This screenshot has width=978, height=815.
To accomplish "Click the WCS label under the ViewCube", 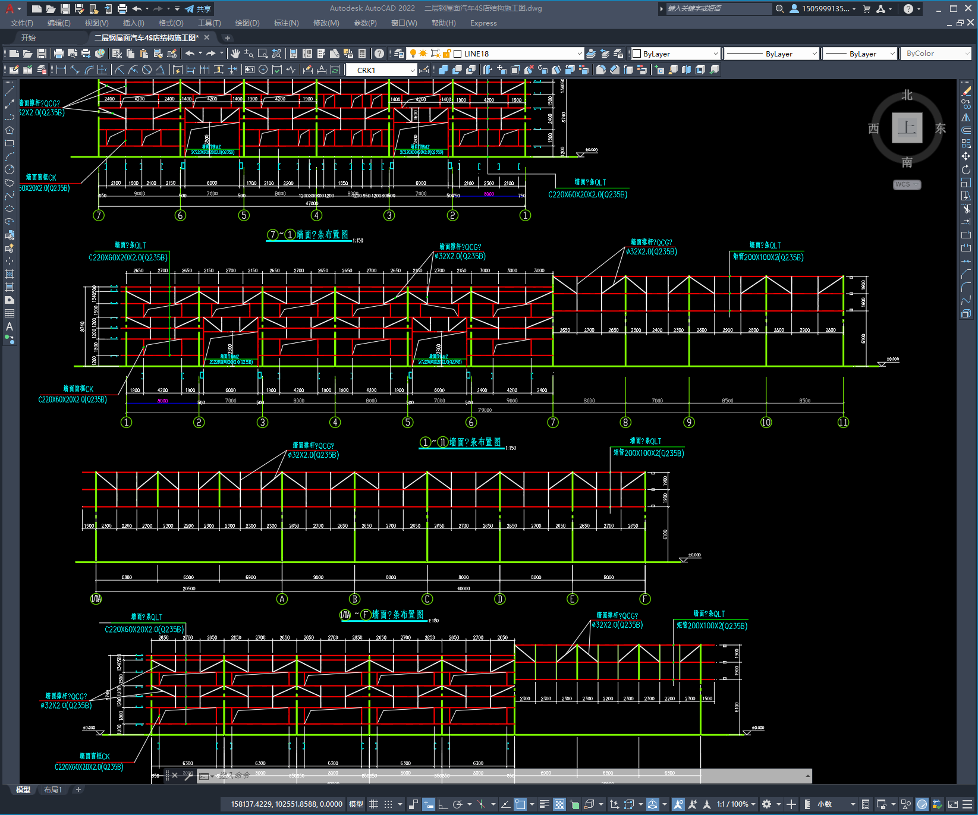I will 907,184.
